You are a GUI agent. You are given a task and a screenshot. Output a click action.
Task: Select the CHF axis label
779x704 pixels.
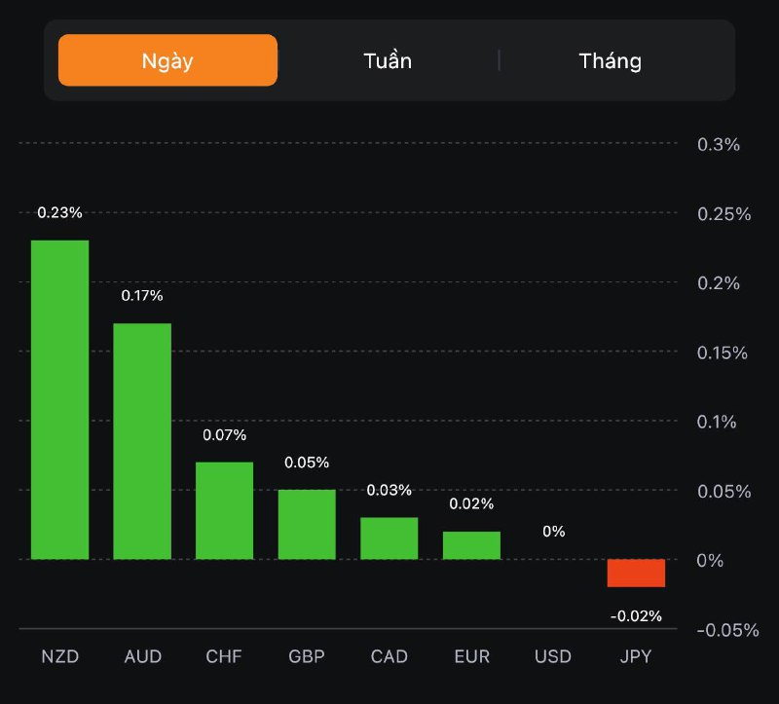click(x=224, y=656)
